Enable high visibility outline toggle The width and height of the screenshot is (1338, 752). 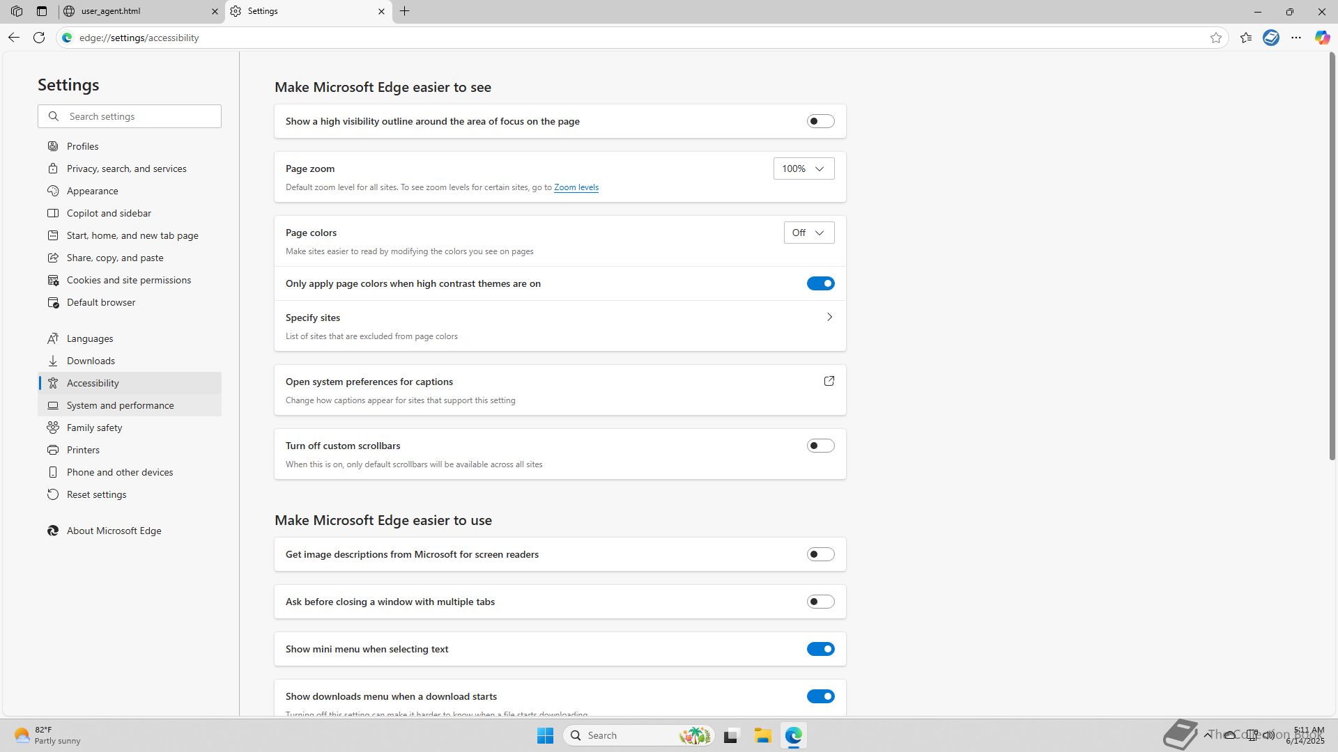(x=820, y=121)
